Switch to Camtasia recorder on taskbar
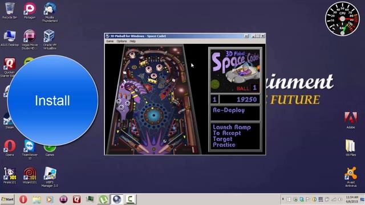 (x=130, y=199)
